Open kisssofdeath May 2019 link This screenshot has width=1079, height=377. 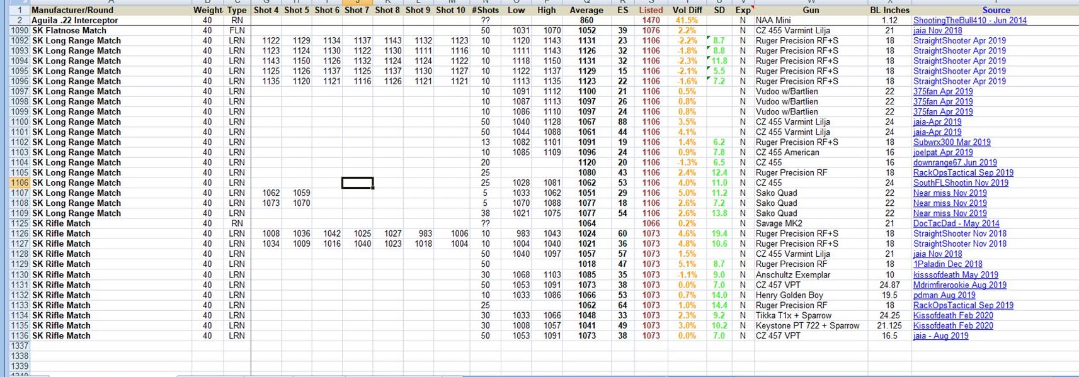click(x=956, y=274)
